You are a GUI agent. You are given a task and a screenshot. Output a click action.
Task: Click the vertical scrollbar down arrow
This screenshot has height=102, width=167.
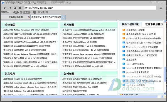[165, 94]
